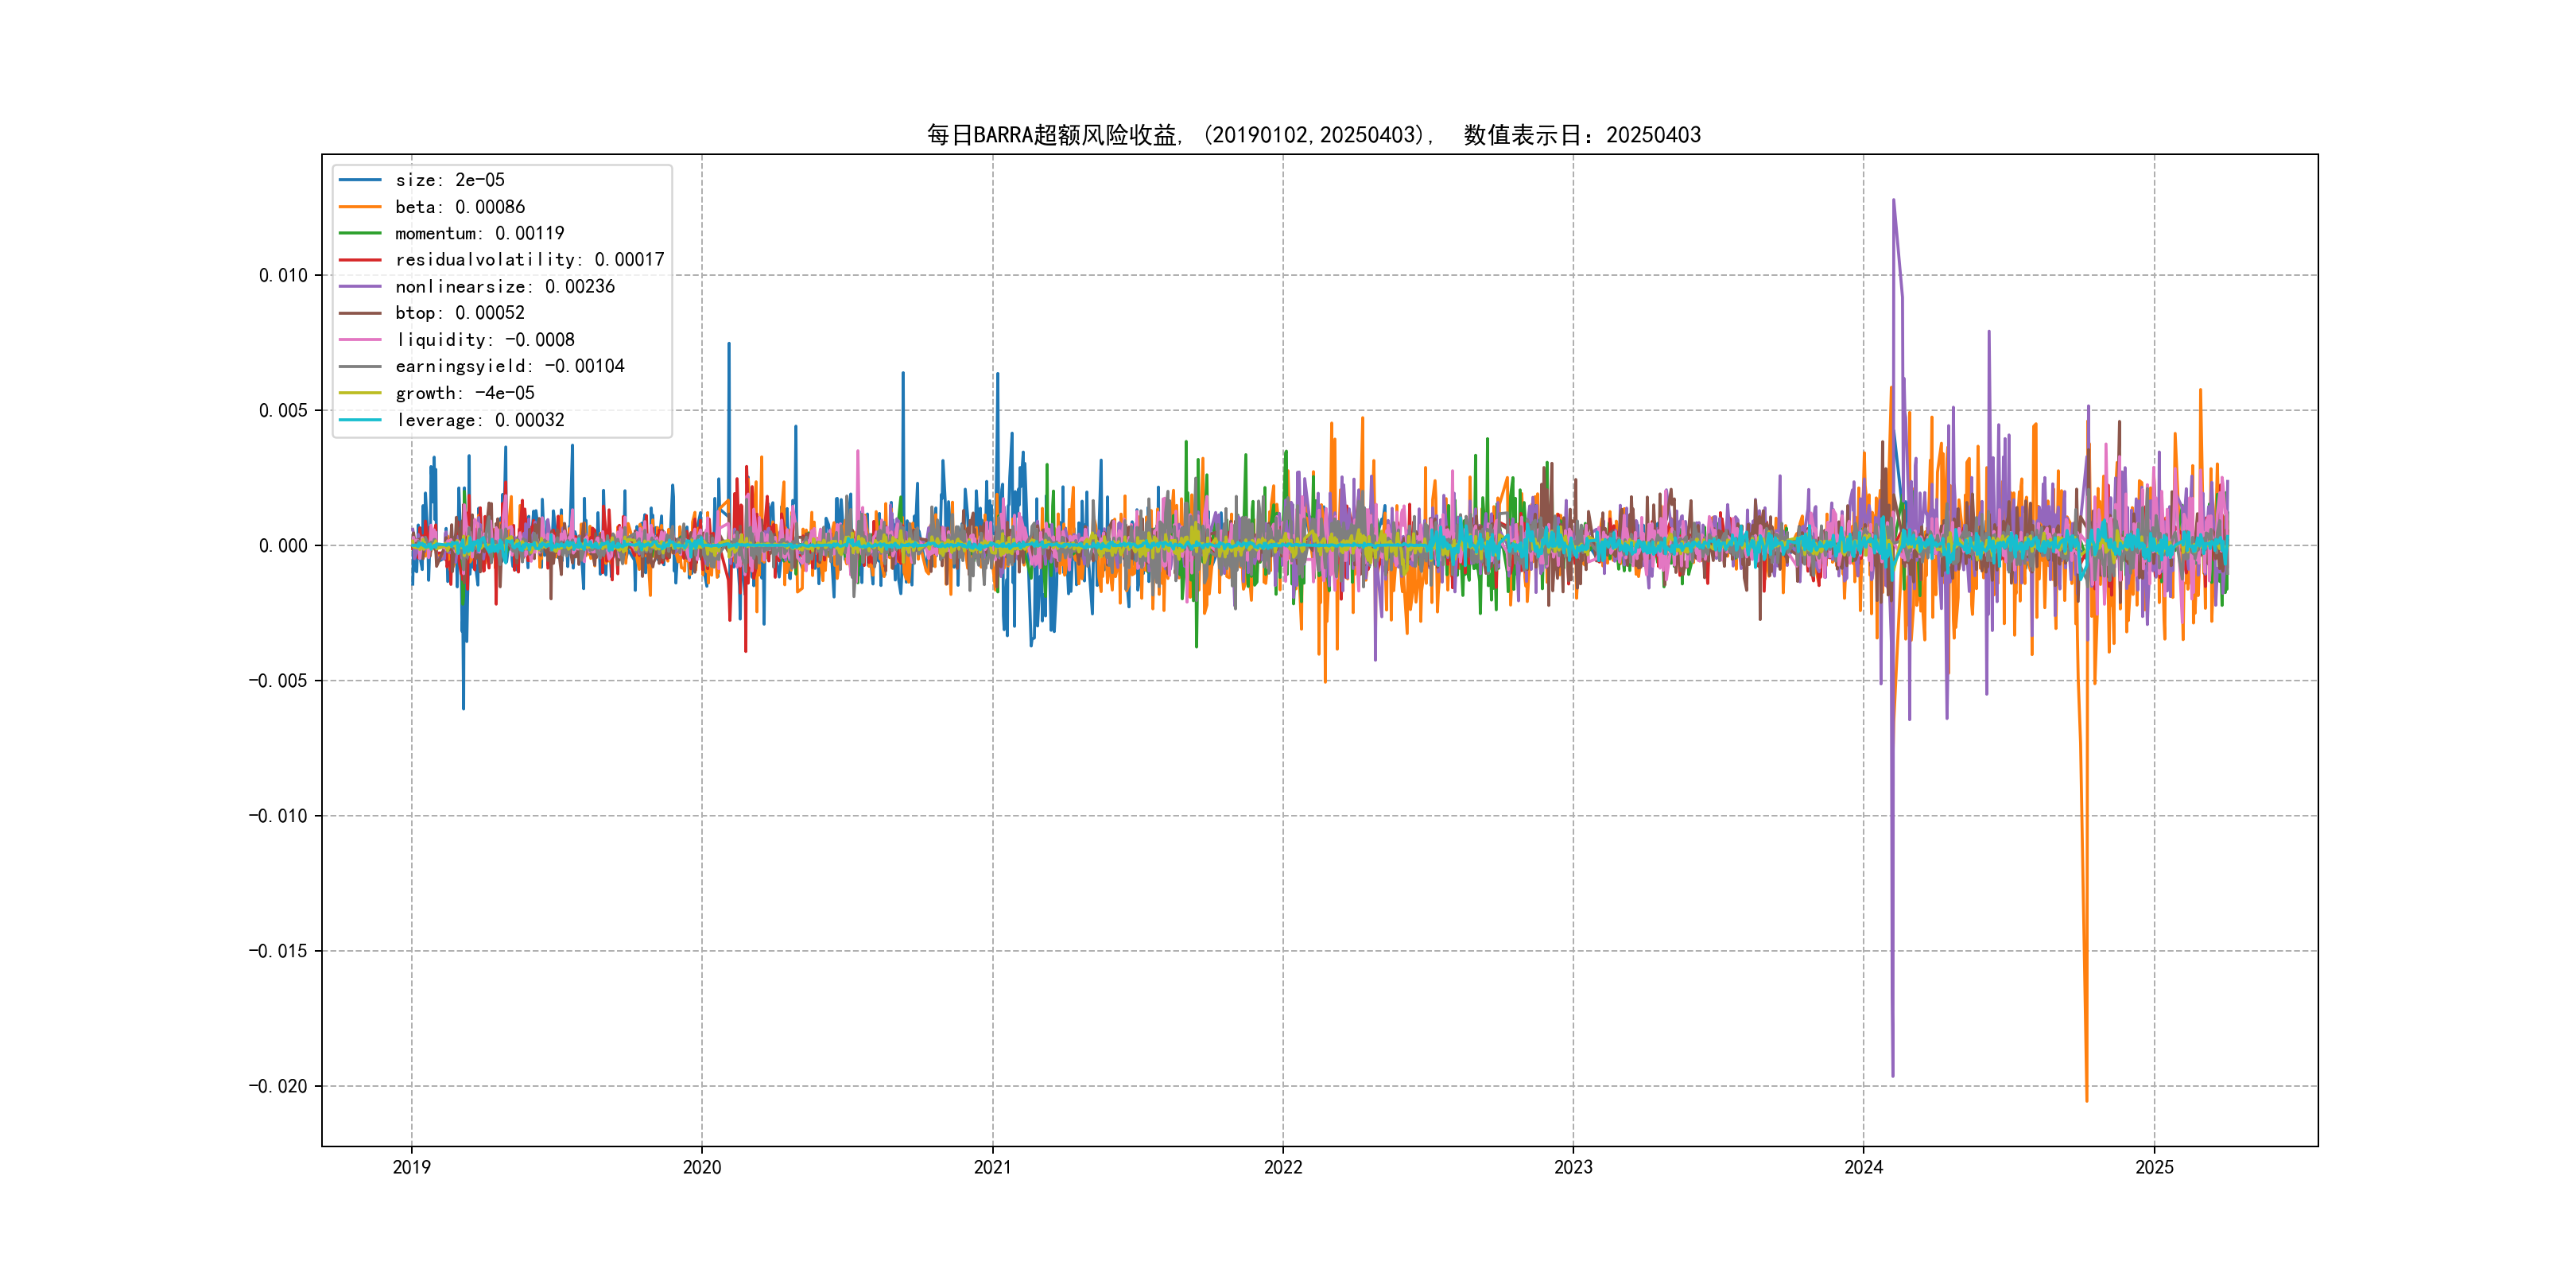The width and height of the screenshot is (2576, 1288).
Task: Click the blue spike peak in early 2020
Action: point(729,345)
